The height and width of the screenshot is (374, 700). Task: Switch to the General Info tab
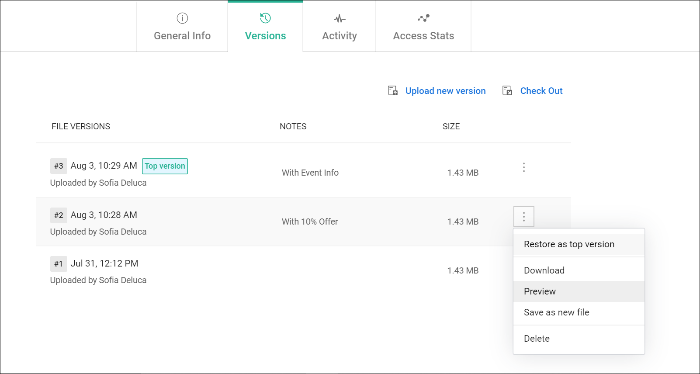tap(182, 35)
